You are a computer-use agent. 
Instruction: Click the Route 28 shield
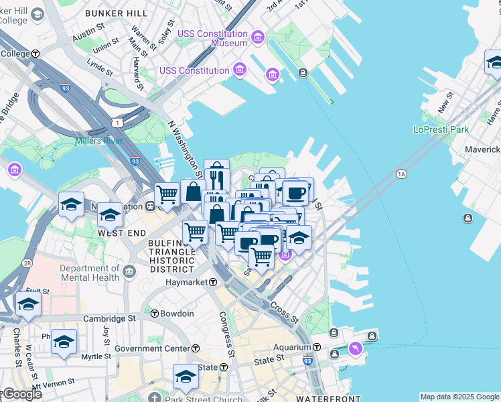coord(27,263)
